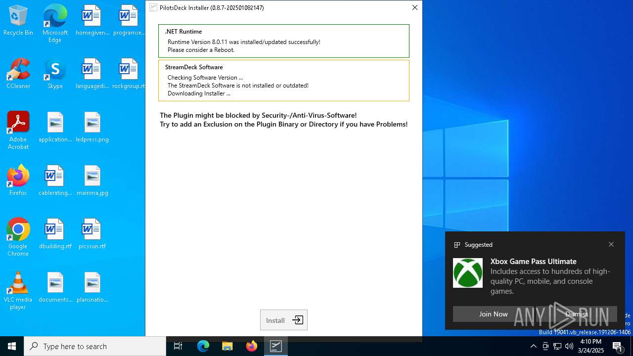Open Task View from the taskbar
Screen dimensions: 633x356
178,346
